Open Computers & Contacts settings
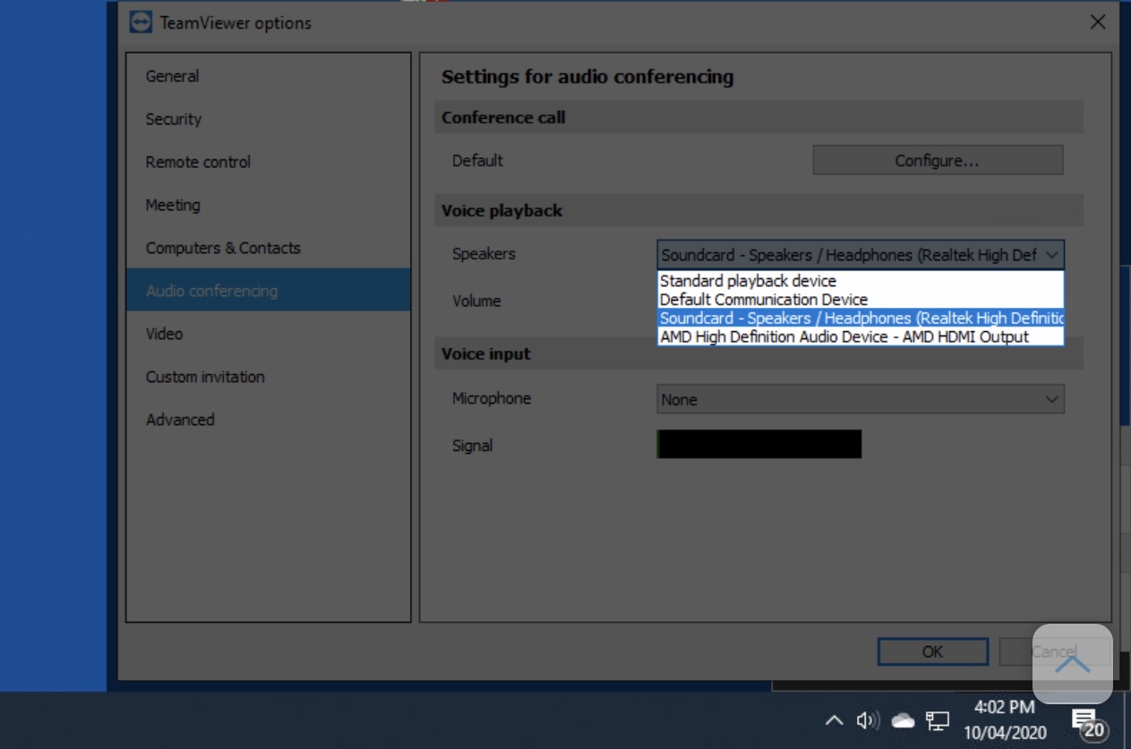 269,248
